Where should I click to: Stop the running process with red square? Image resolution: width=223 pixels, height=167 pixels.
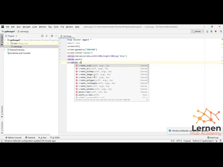coord(216,31)
